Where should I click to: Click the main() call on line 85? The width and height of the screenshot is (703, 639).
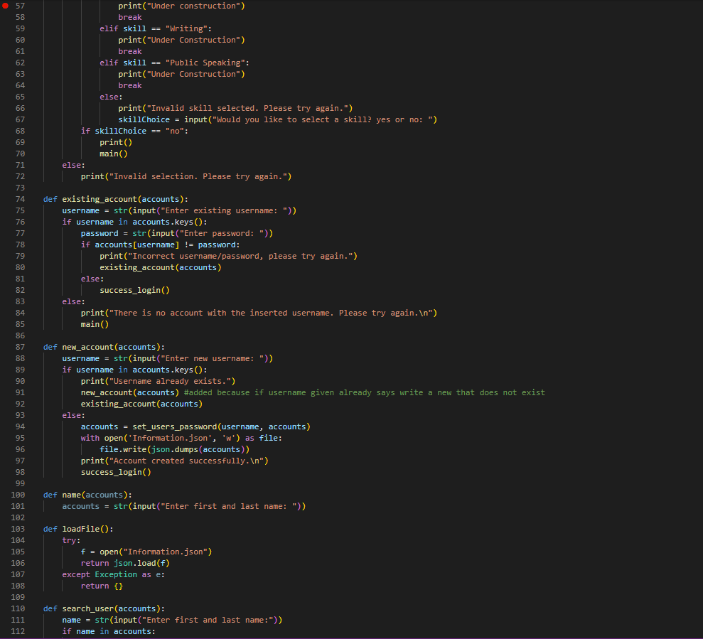[95, 325]
